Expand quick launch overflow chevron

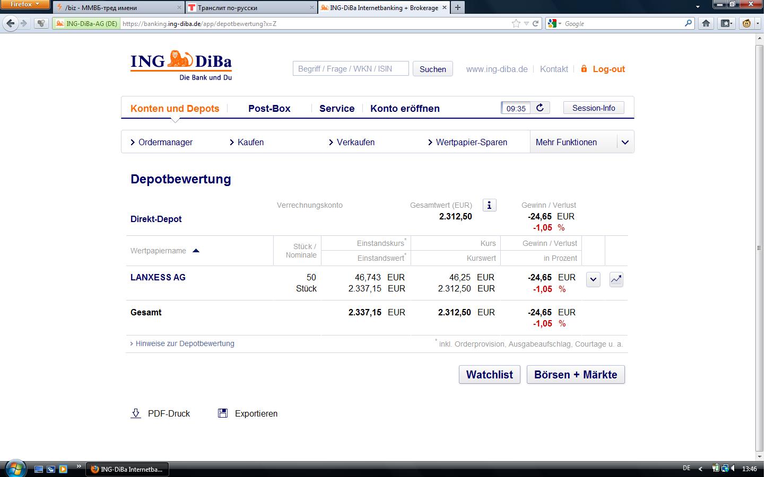click(79, 466)
